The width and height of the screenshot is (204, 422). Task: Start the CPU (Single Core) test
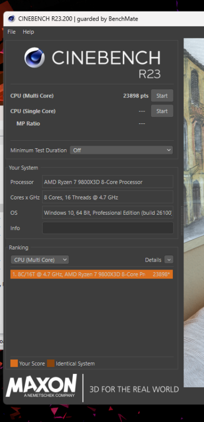click(162, 111)
